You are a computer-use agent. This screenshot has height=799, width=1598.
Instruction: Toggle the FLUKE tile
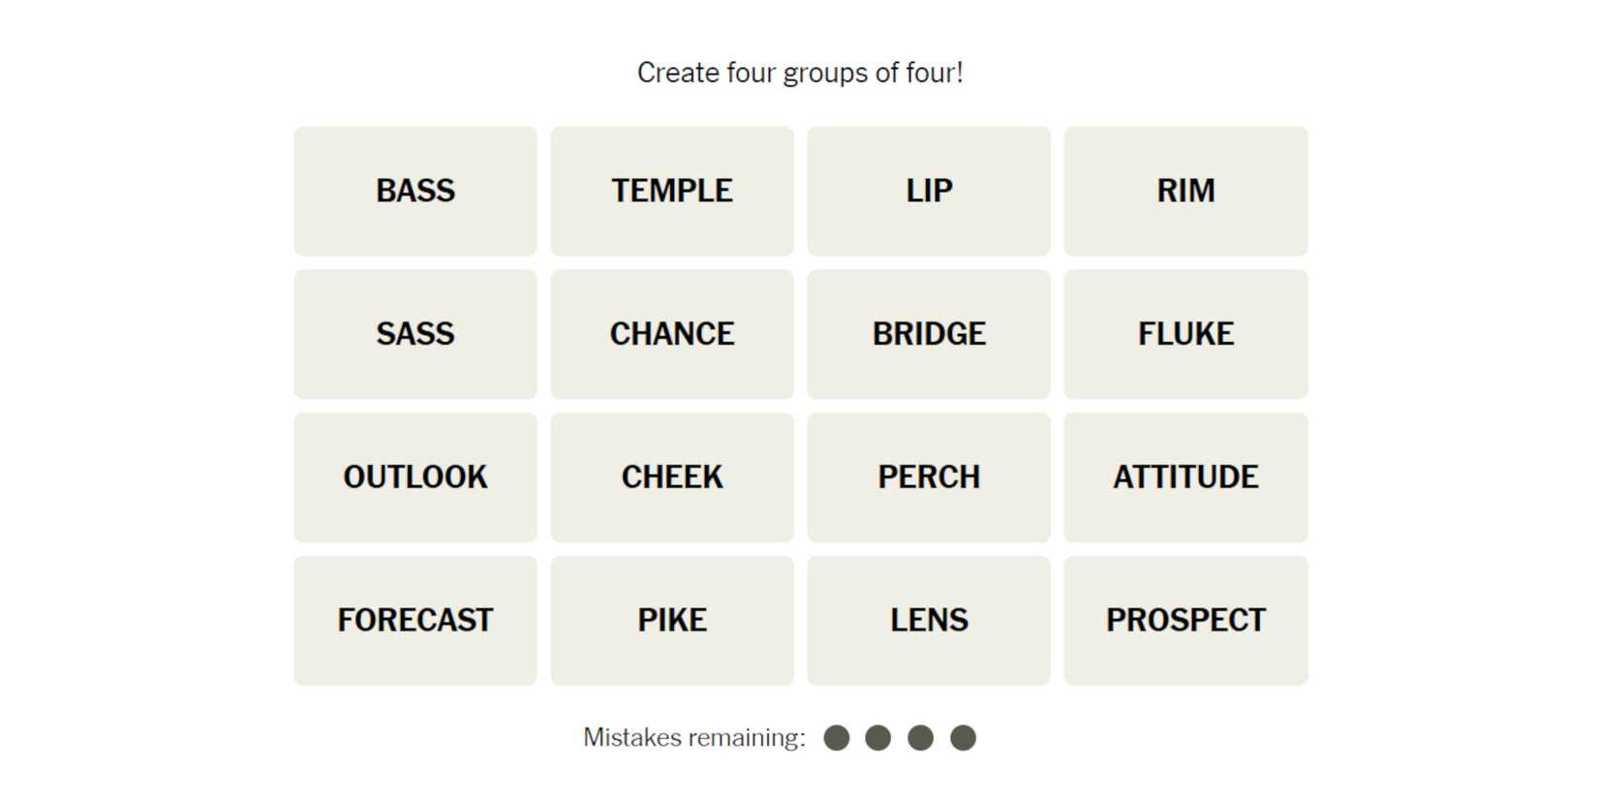point(1185,334)
